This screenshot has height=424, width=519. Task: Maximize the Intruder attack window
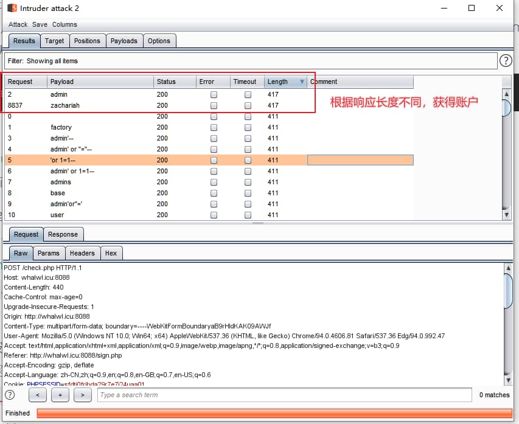(472, 8)
